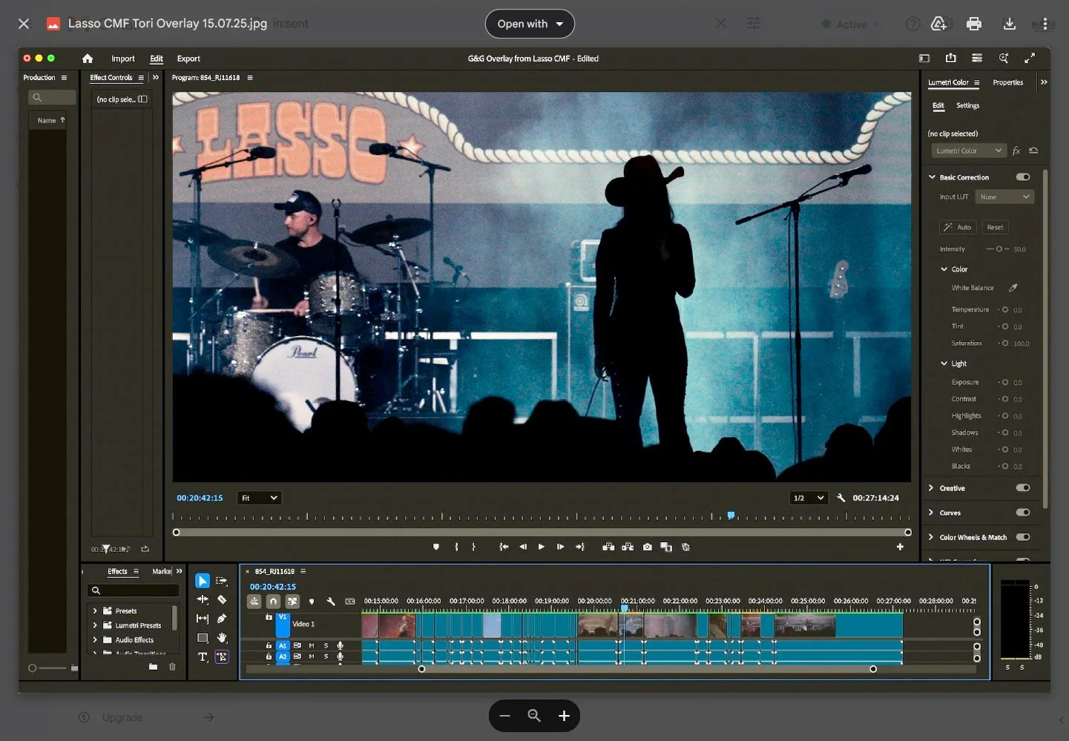Pick the White Balance eyedropper
The height and width of the screenshot is (741, 1069).
(x=1013, y=288)
